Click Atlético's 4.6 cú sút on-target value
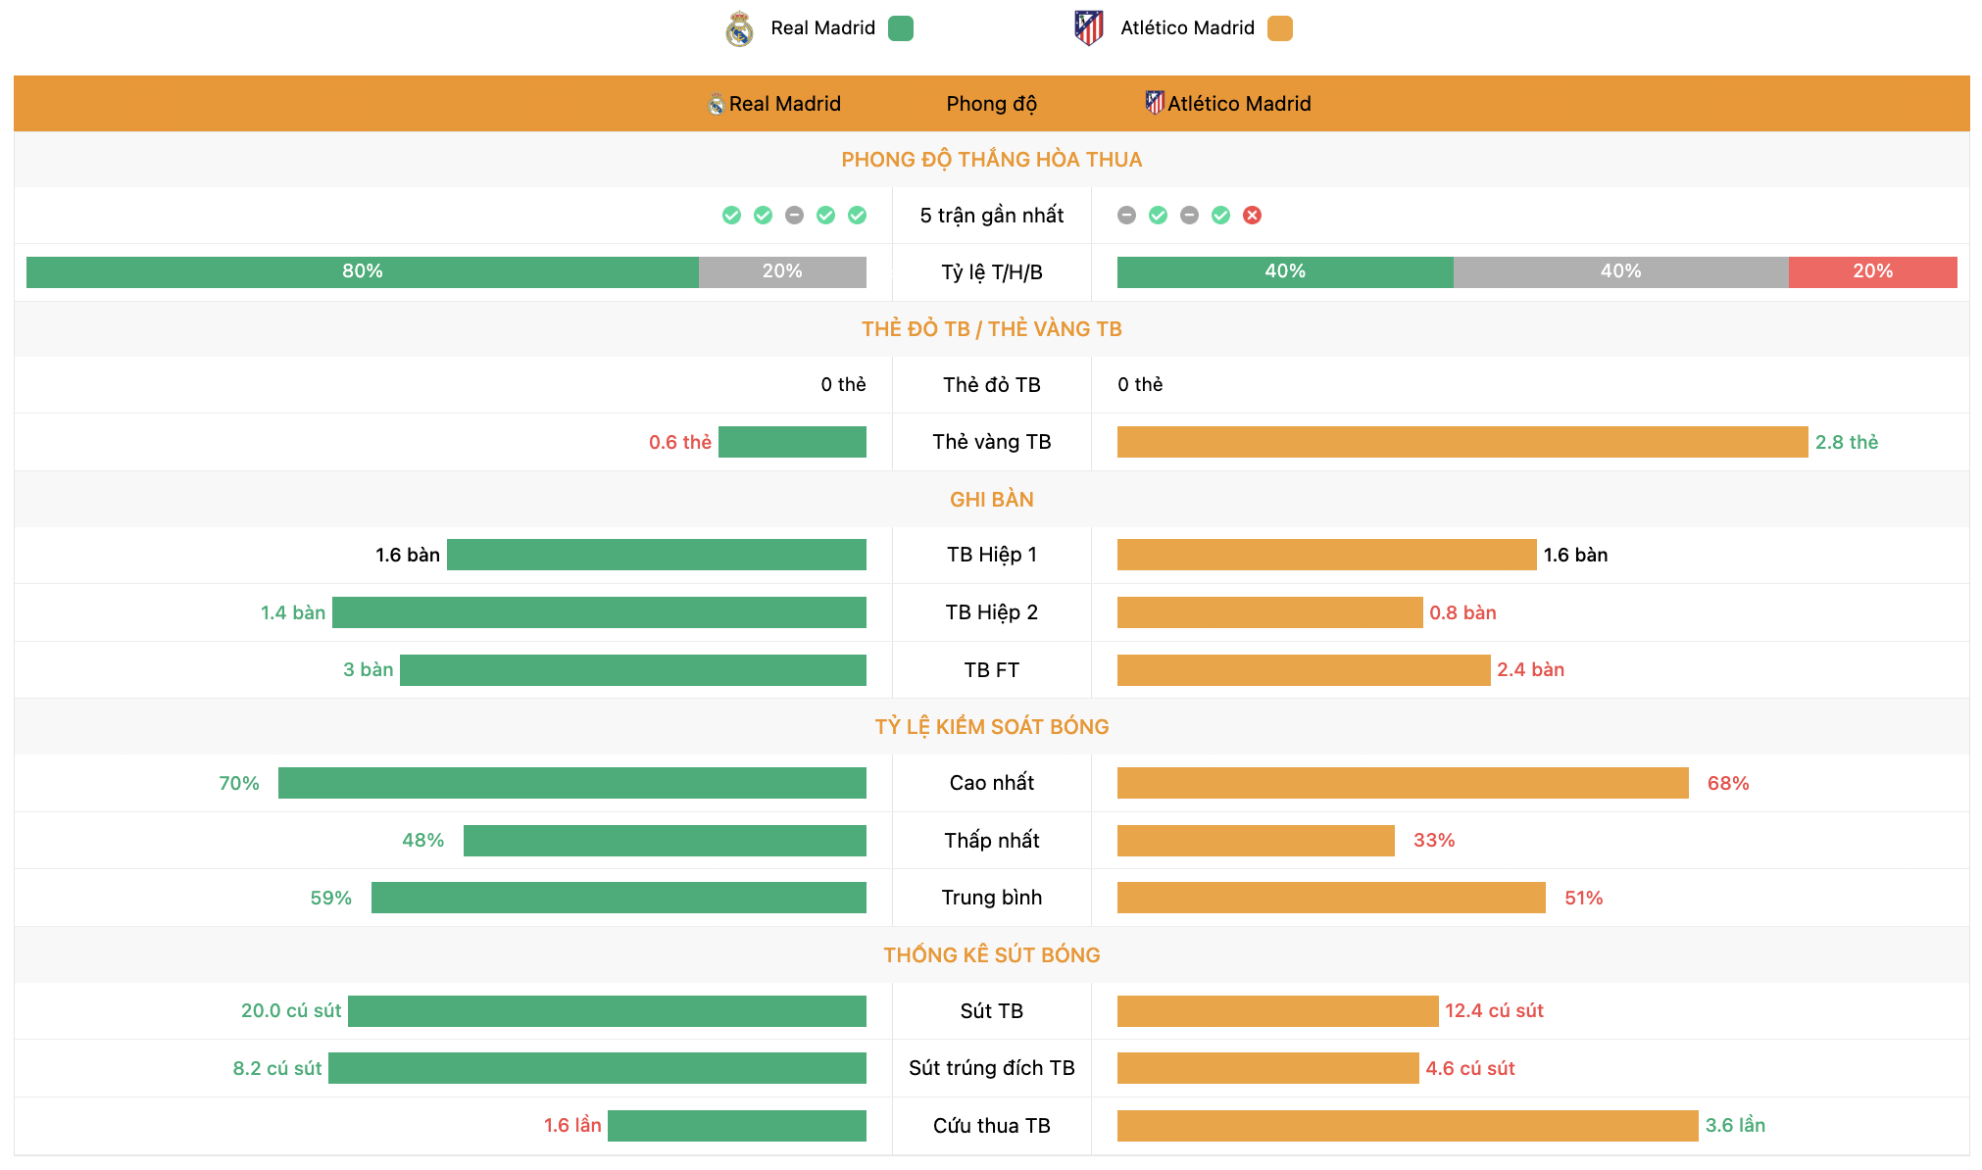The image size is (1982, 1170). tap(1470, 1068)
